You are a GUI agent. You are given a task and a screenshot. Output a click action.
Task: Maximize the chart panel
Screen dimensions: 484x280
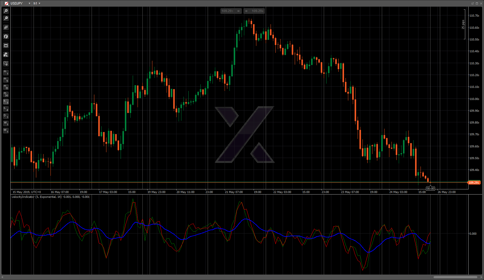[x=477, y=3]
